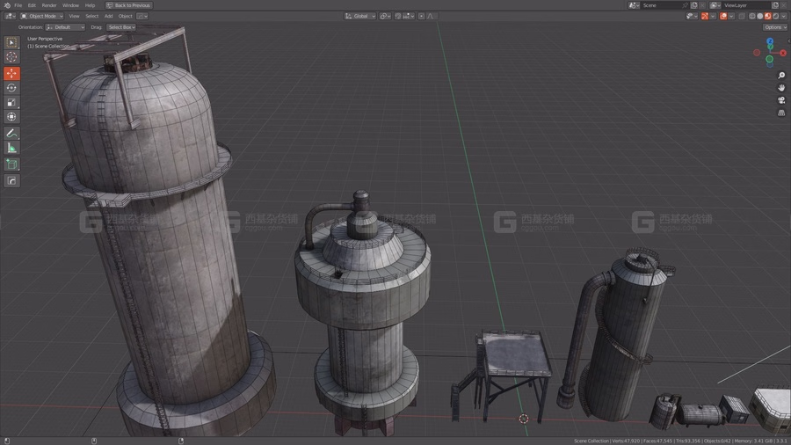
Task: Click the 3D cursor near the origin
Action: click(x=524, y=419)
